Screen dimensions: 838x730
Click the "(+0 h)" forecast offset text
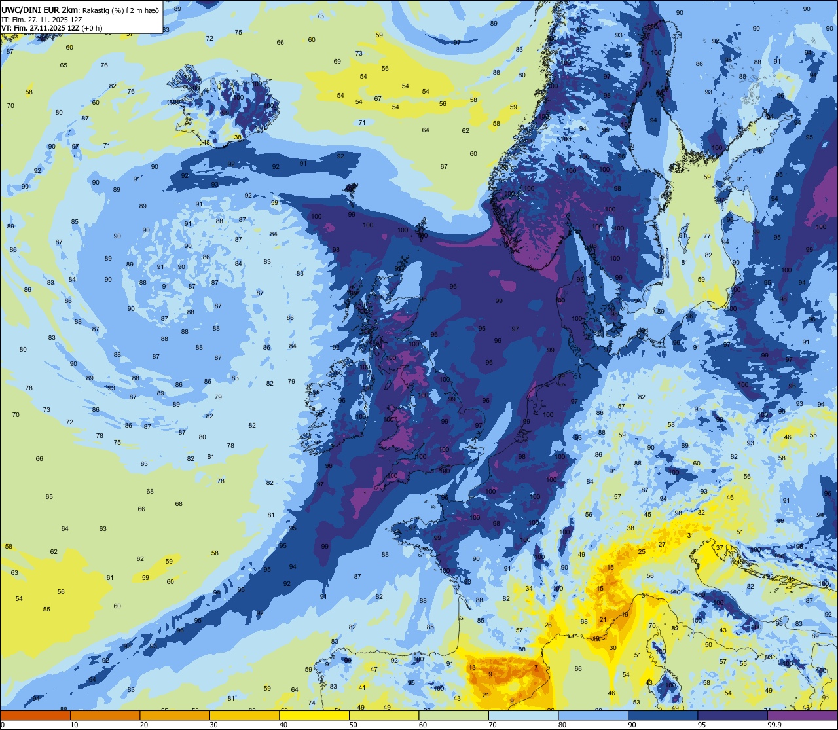(90, 28)
